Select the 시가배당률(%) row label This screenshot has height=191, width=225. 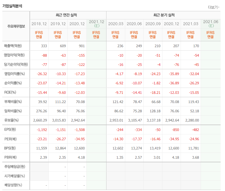click(x=14, y=176)
